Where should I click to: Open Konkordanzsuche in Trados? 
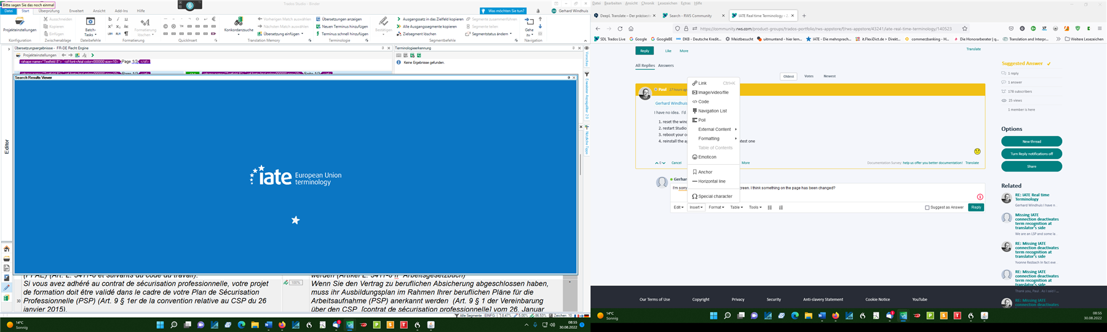pos(239,25)
